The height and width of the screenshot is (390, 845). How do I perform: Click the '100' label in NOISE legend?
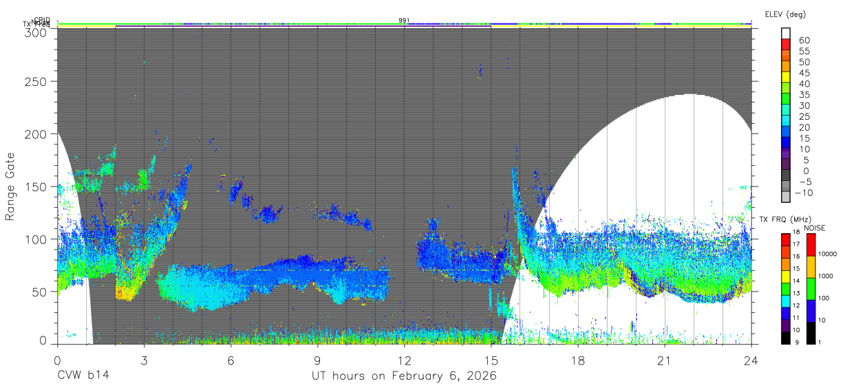(x=825, y=298)
